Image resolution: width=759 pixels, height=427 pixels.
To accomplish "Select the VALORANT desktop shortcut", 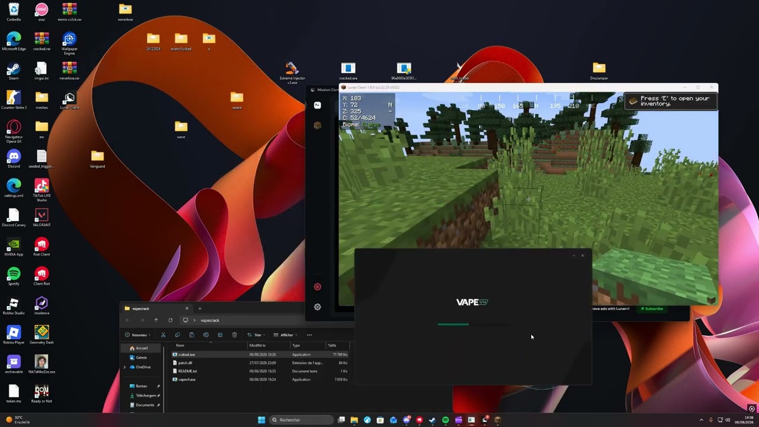I will [x=42, y=217].
